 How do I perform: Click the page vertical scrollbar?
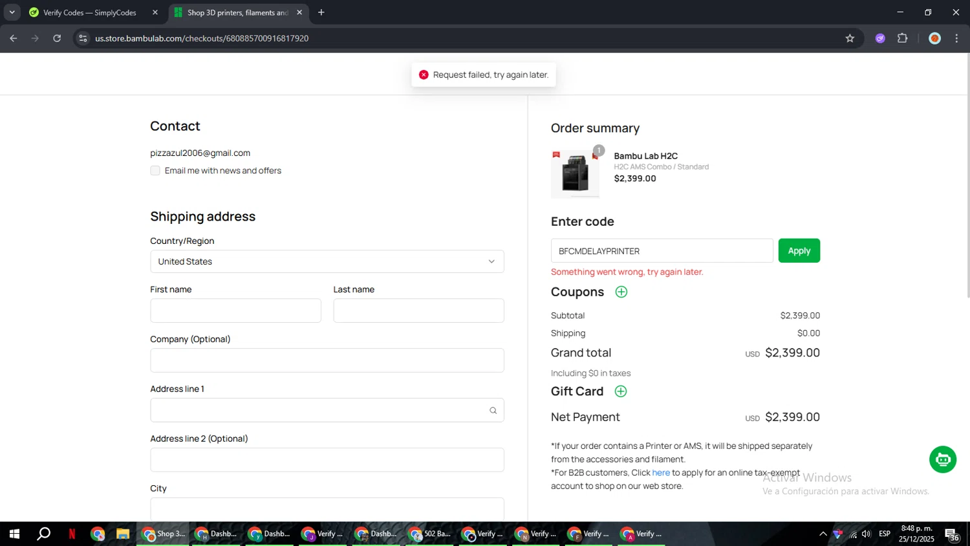[967, 176]
